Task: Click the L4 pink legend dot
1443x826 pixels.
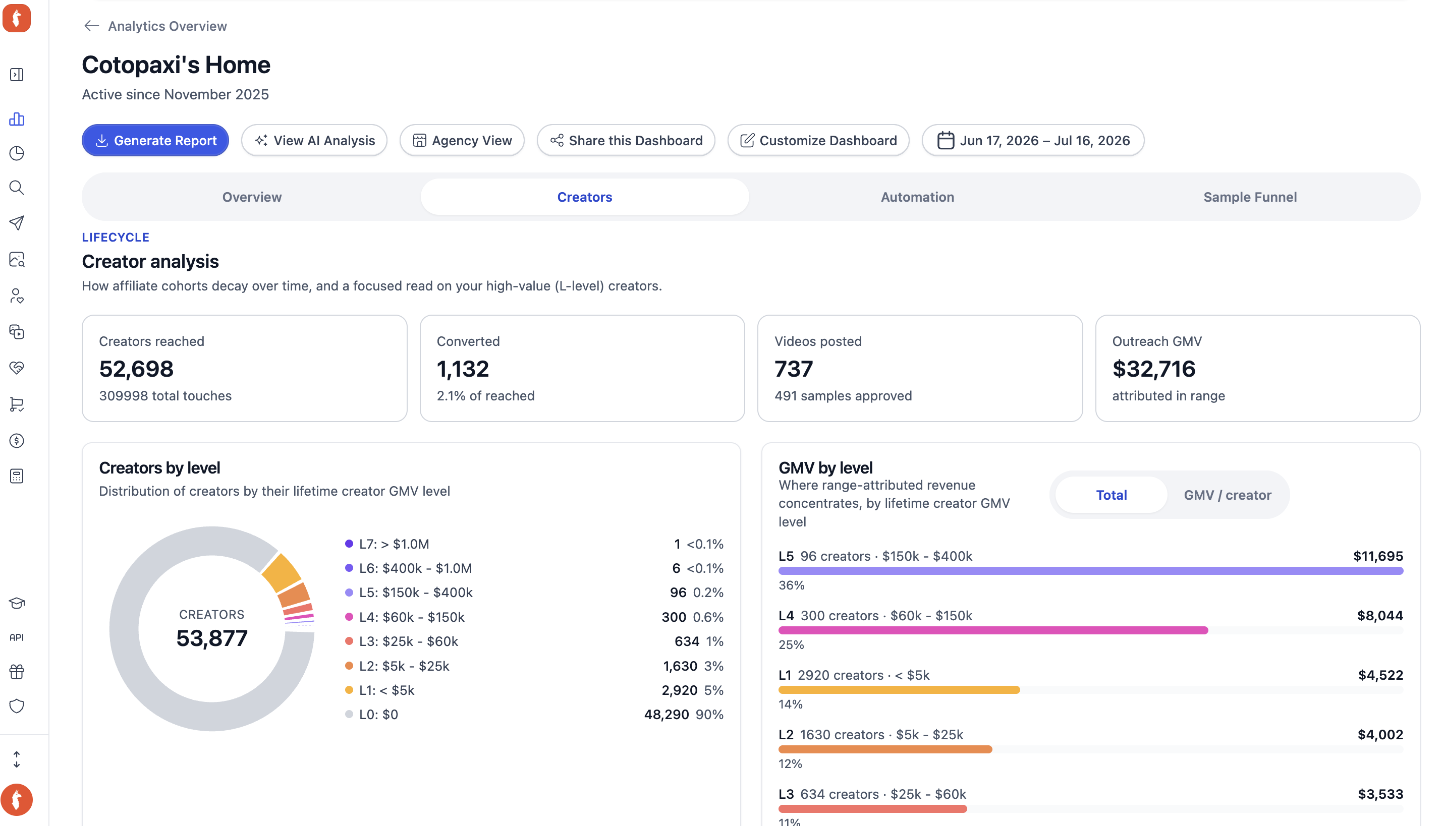Action: click(x=349, y=617)
